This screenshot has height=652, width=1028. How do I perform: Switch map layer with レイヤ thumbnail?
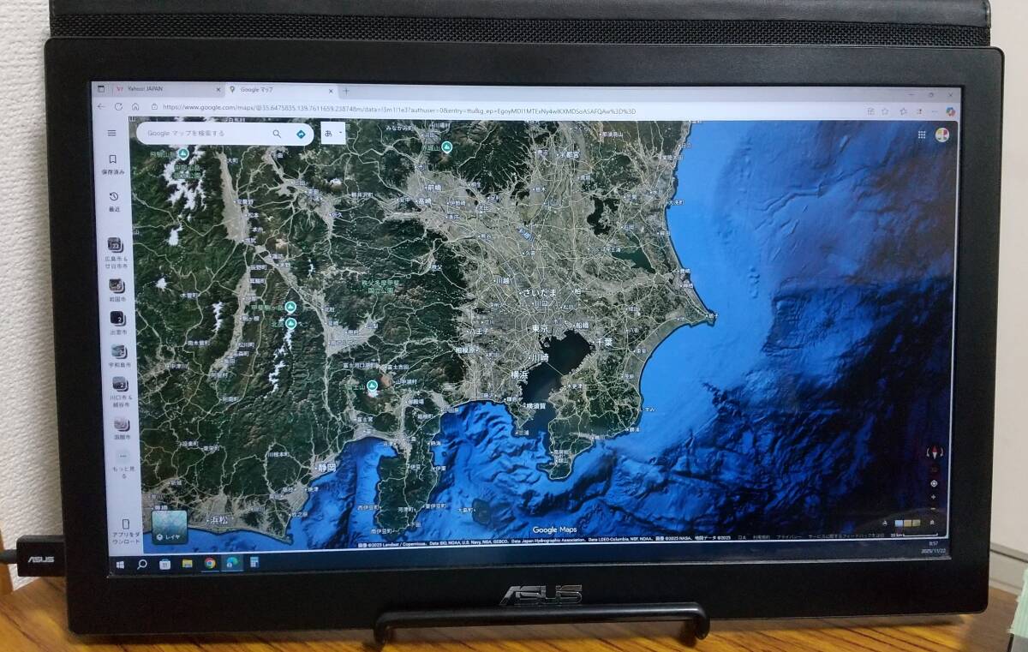(169, 526)
